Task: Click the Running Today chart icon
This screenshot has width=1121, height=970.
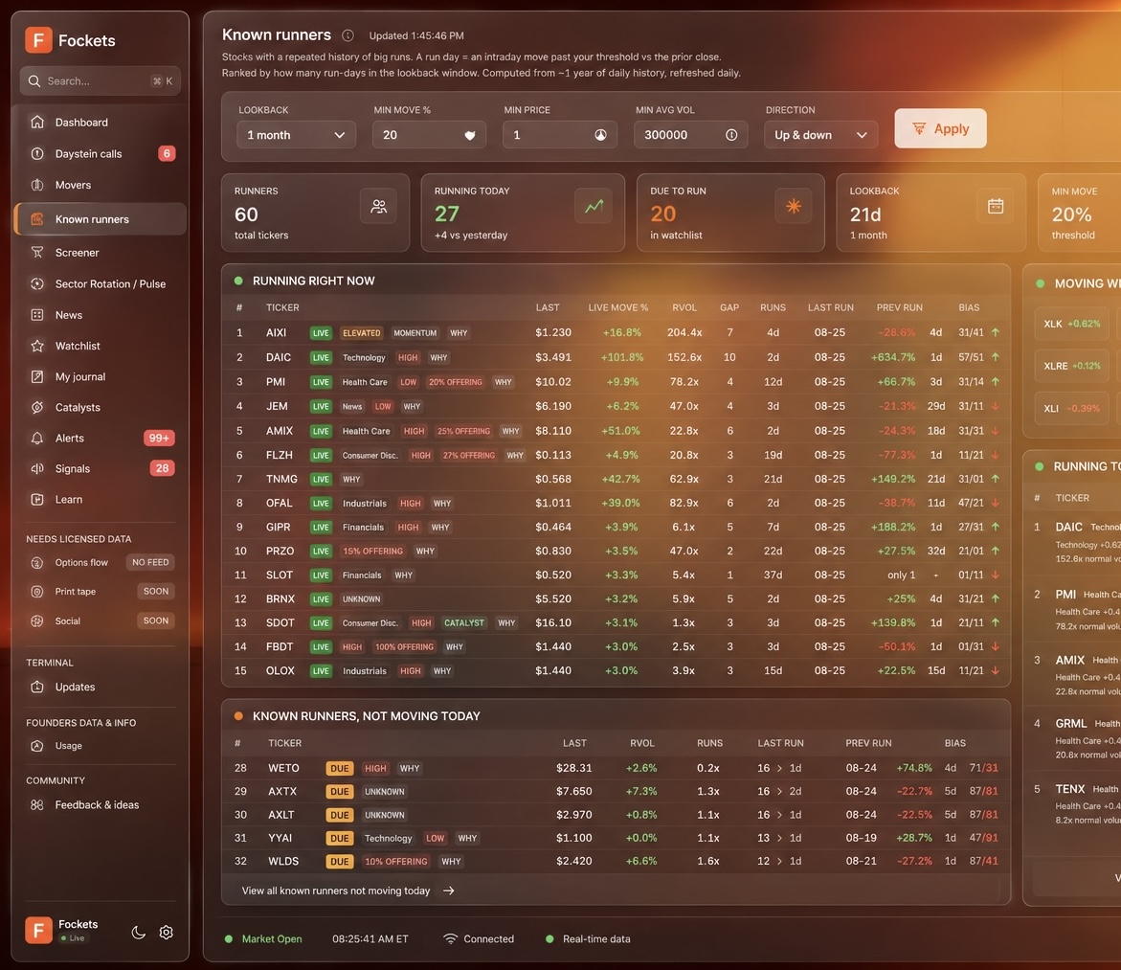Action: [x=594, y=207]
